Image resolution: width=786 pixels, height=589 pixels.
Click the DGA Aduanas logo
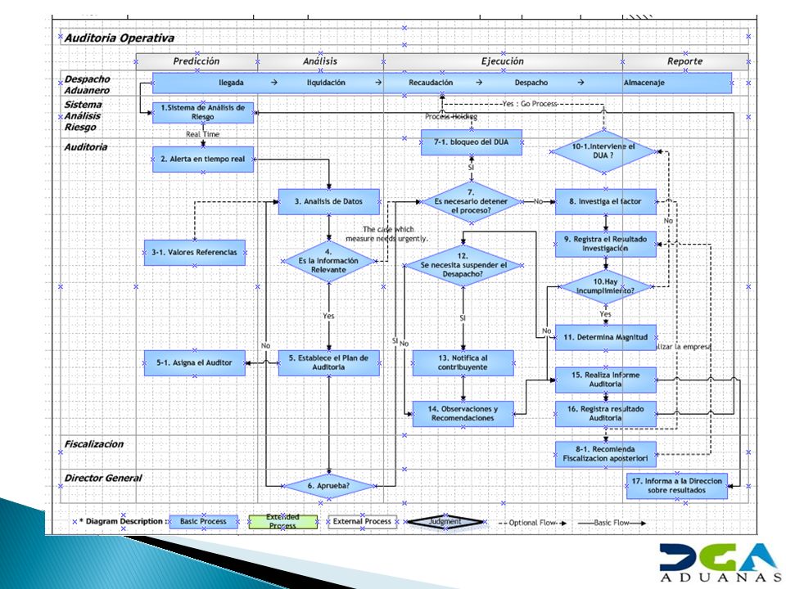[x=720, y=562]
